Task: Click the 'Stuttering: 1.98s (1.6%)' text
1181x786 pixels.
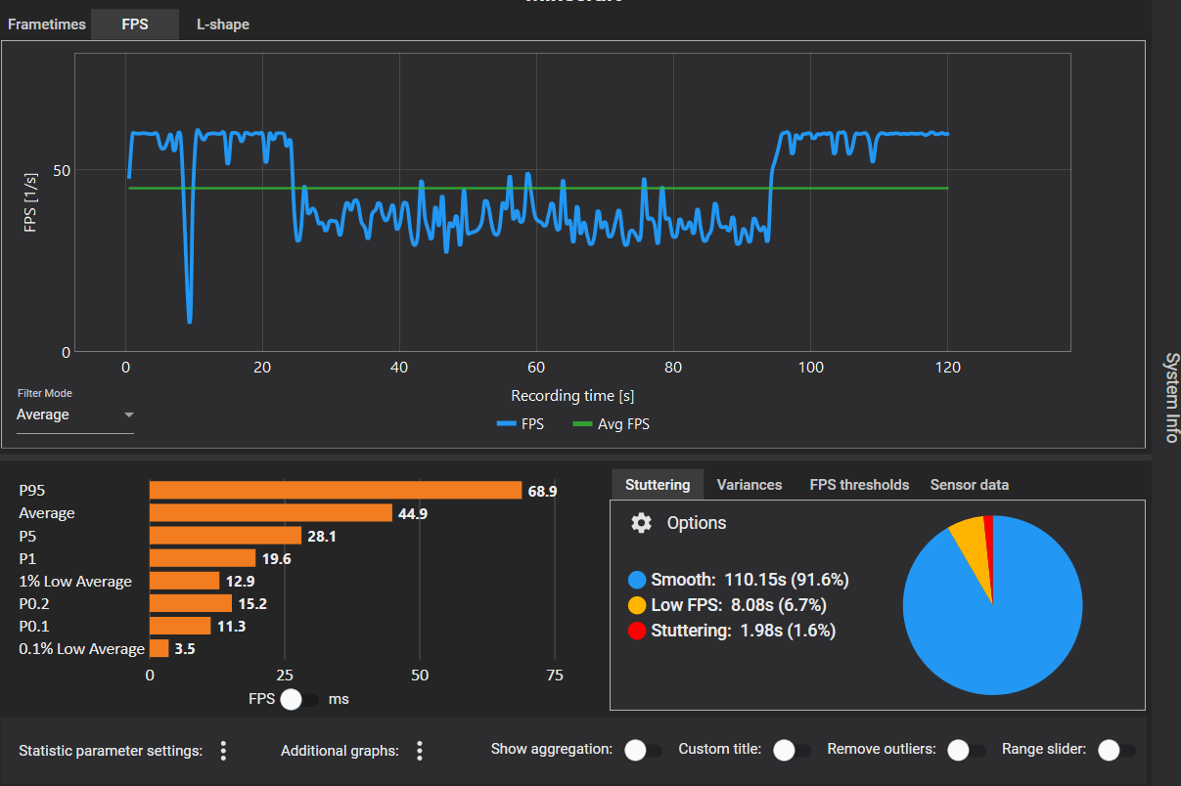Action: coord(744,631)
